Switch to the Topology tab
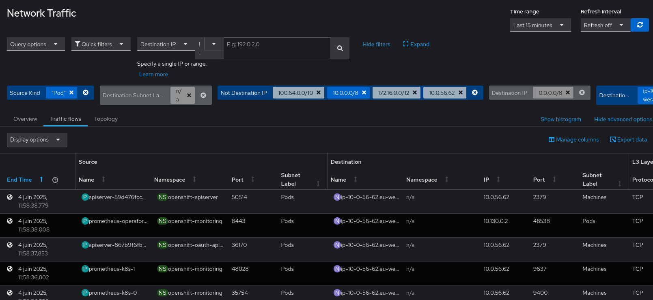The height and width of the screenshot is (300, 653). pyautogui.click(x=106, y=119)
